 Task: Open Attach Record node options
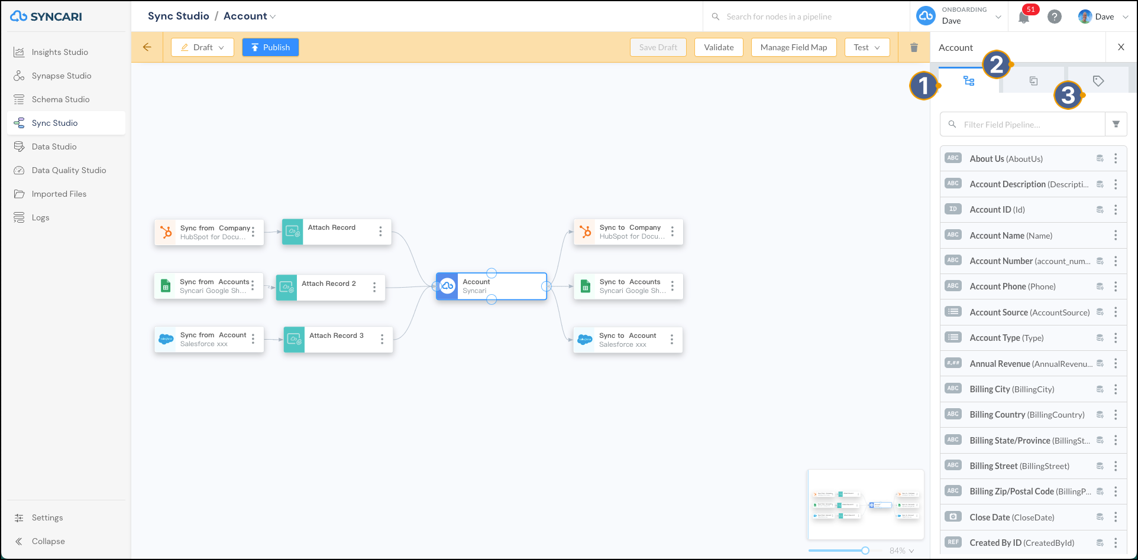380,232
